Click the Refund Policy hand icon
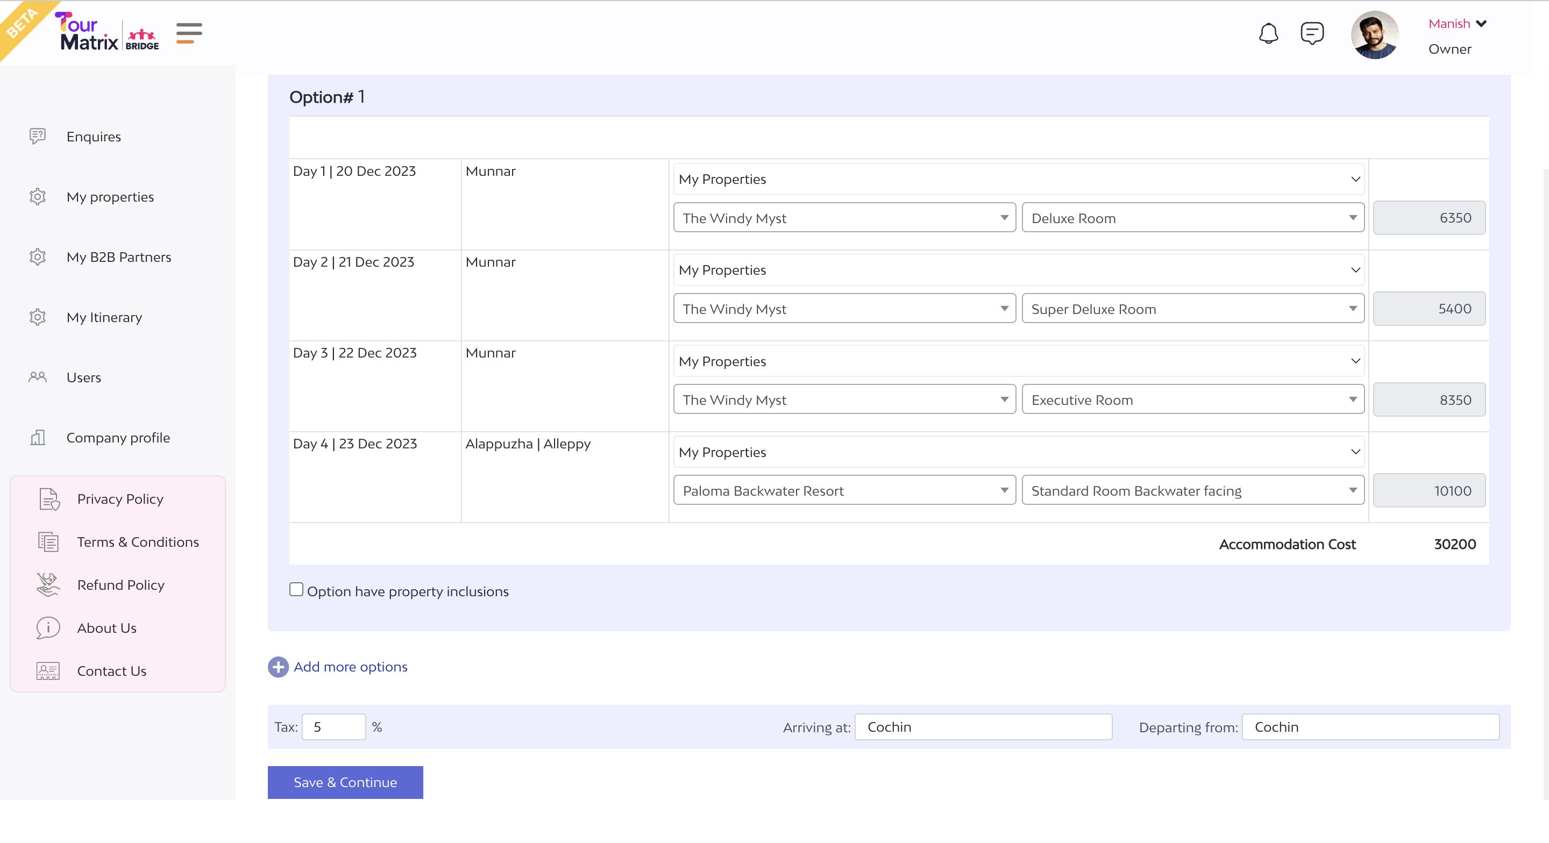The height and width of the screenshot is (843, 1549). (48, 584)
